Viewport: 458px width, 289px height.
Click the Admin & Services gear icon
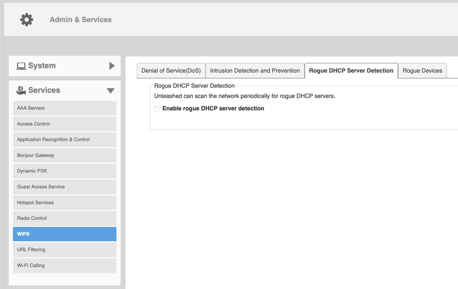27,20
